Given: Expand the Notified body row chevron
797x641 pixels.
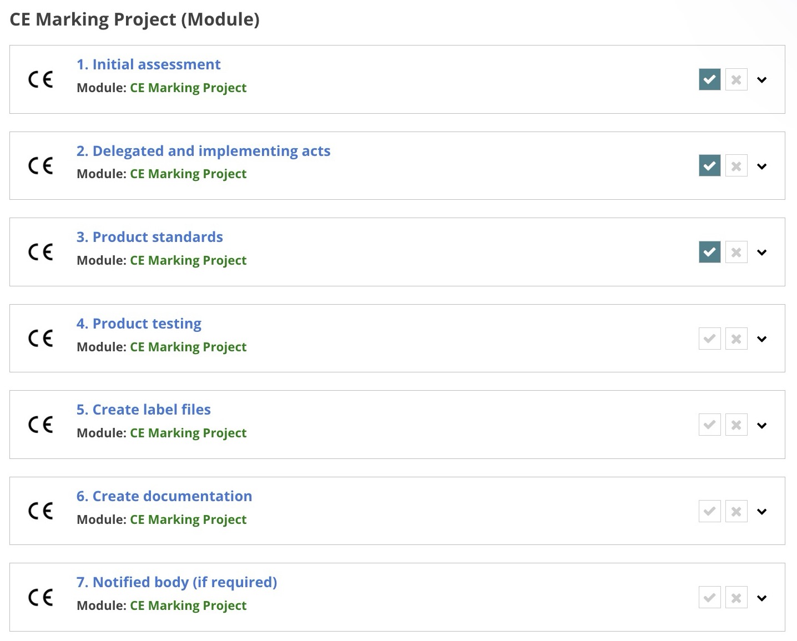Looking at the screenshot, I should point(762,598).
